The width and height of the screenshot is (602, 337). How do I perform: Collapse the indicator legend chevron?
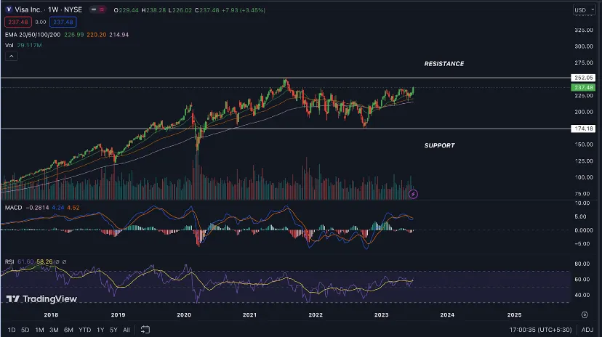[x=12, y=57]
